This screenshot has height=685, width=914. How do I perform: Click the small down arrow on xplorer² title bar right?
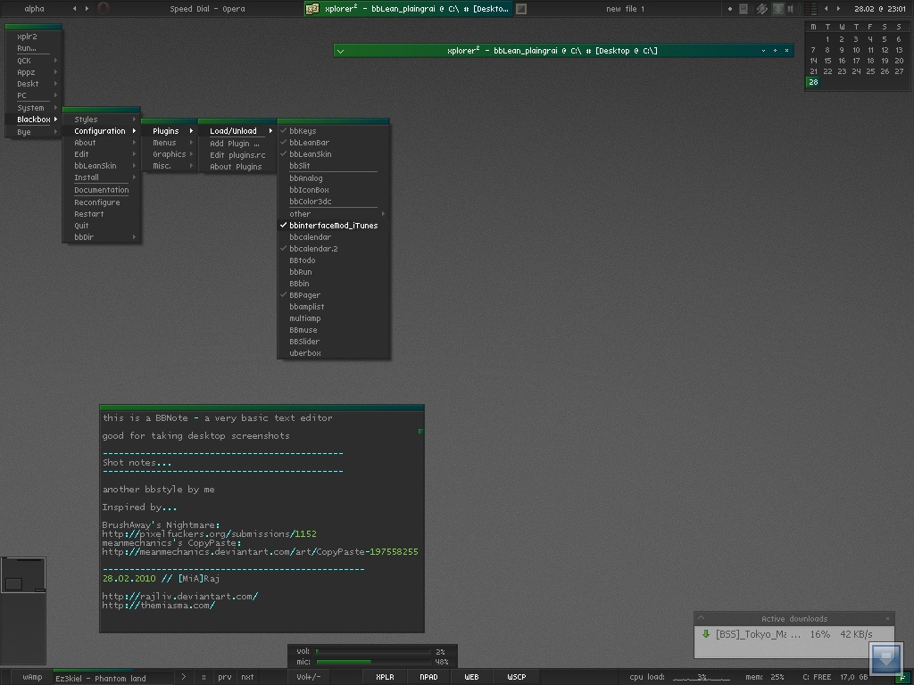[x=764, y=51]
